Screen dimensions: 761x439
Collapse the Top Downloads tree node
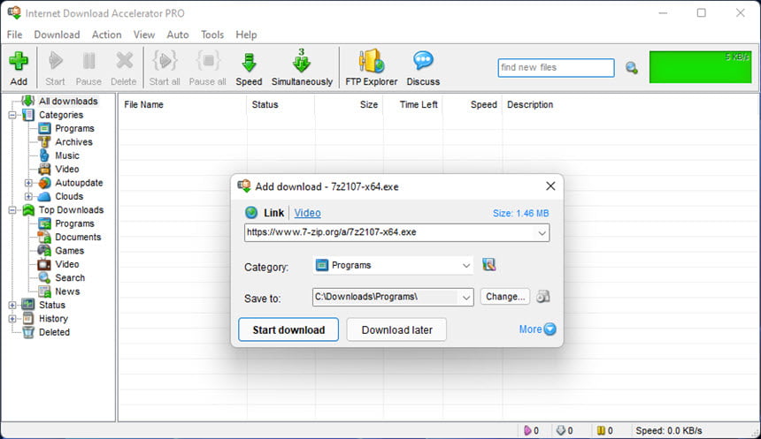coord(12,210)
